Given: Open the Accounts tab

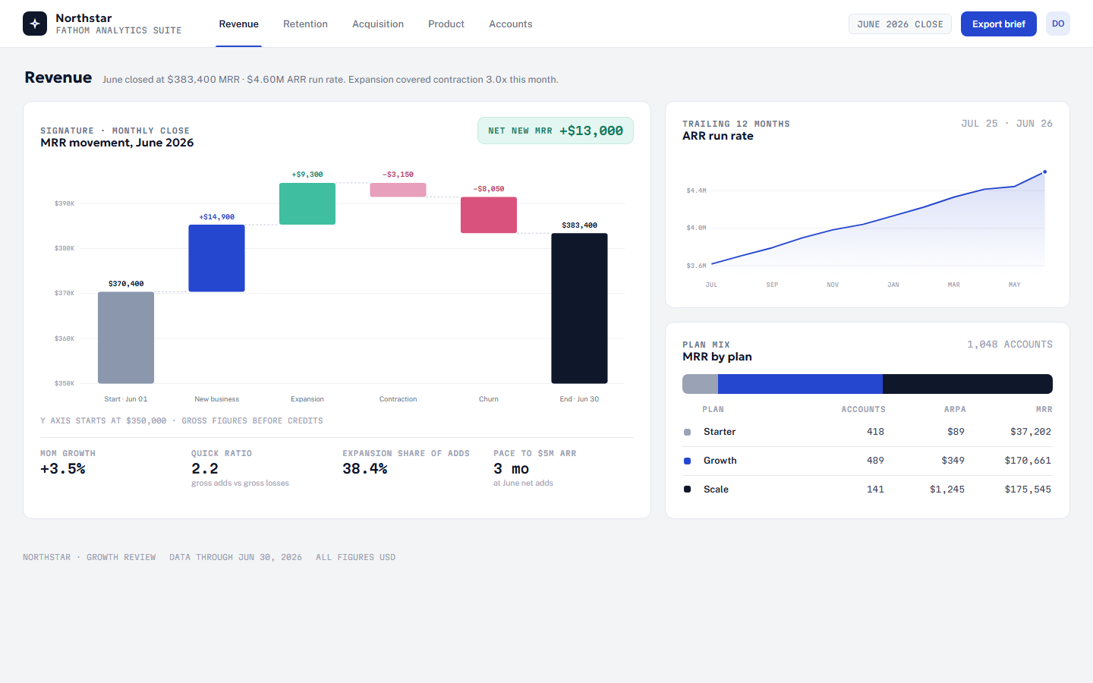Looking at the screenshot, I should tap(511, 24).
